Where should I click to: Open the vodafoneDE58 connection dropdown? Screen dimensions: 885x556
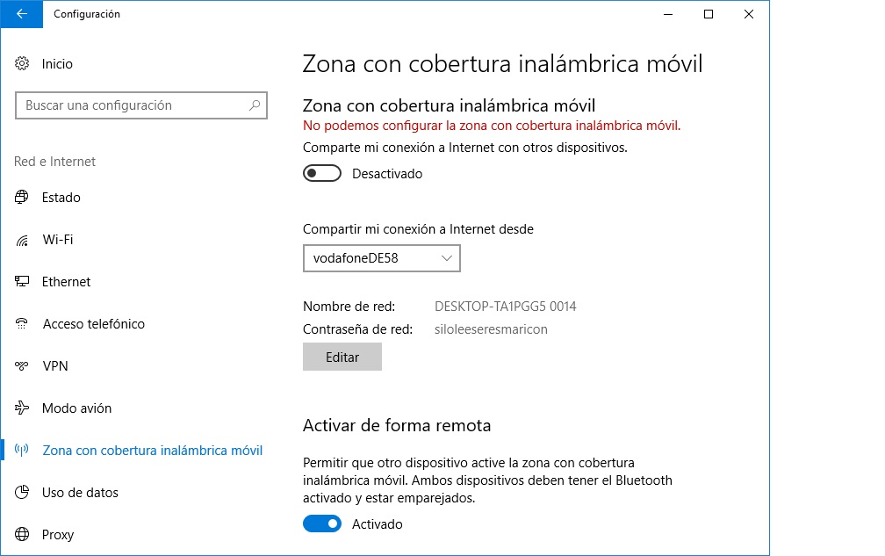pyautogui.click(x=381, y=258)
